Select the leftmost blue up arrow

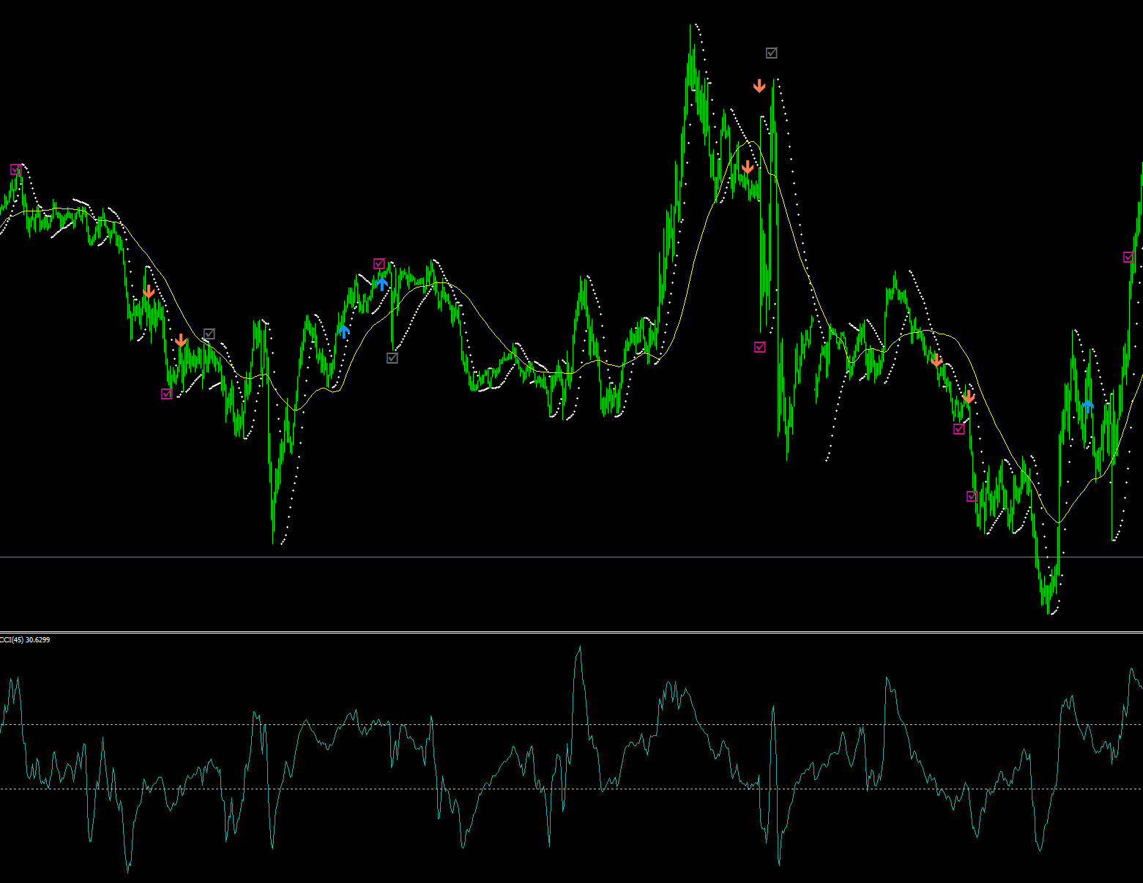click(x=343, y=331)
